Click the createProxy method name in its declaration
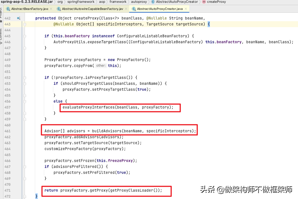 click(x=86, y=18)
